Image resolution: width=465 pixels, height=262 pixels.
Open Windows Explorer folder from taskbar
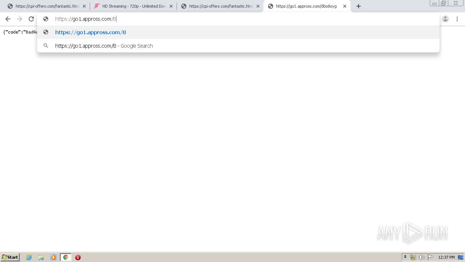coord(41,257)
